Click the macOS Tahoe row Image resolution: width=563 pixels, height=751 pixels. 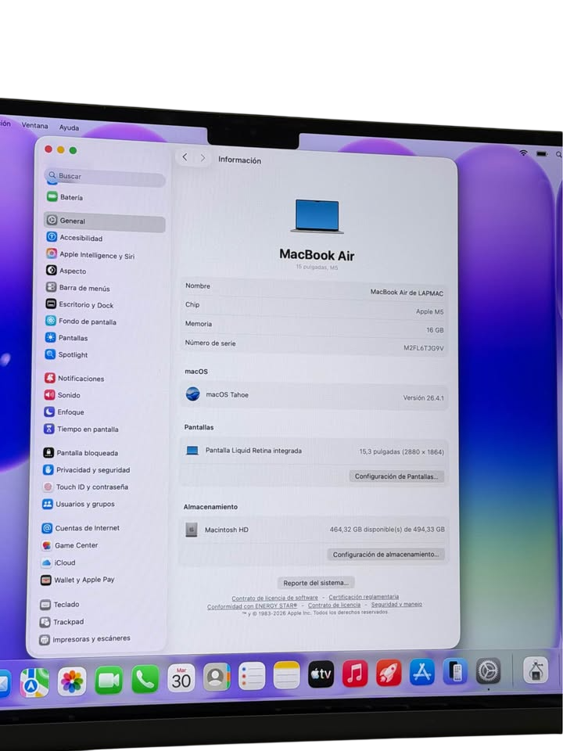pos(314,396)
